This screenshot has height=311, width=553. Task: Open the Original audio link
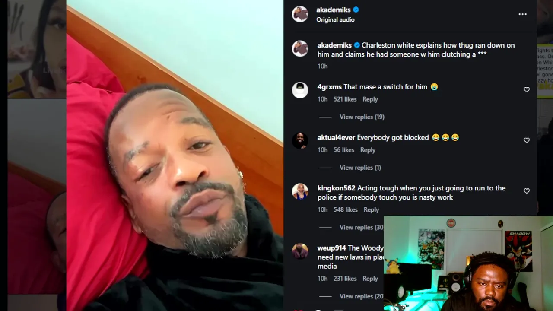335,20
